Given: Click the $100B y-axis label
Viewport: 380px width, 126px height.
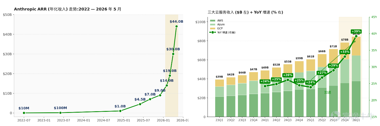Looking at the screenshot, I should [x=200, y=22].
